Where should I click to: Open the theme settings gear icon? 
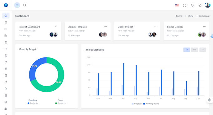click(x=210, y=100)
